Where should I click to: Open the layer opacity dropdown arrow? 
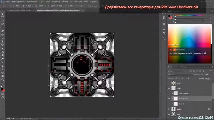211,75
